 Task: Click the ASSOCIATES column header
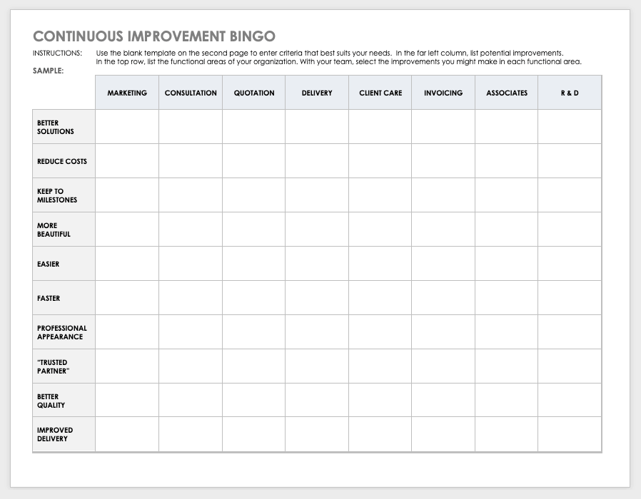pos(507,93)
